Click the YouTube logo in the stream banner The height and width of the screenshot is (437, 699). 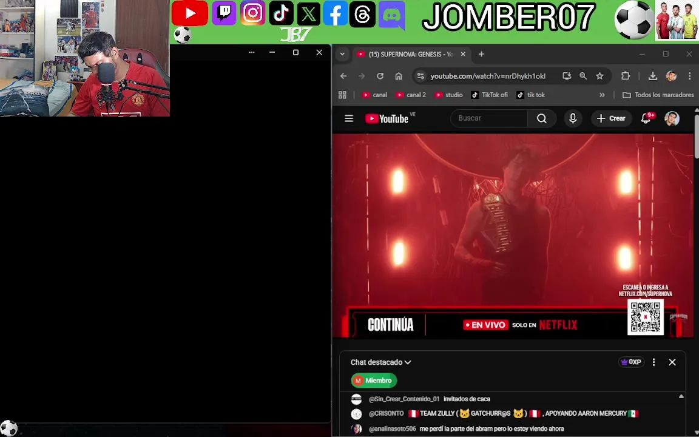click(x=189, y=13)
